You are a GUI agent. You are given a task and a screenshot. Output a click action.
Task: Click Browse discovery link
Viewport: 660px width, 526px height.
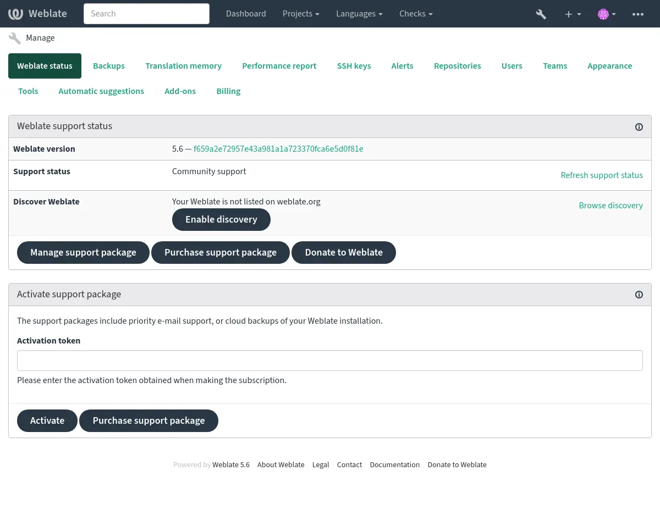[610, 206]
